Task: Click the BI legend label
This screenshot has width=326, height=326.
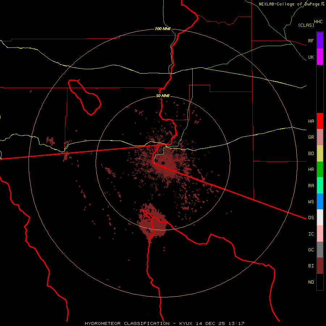Action: [x=311, y=266]
